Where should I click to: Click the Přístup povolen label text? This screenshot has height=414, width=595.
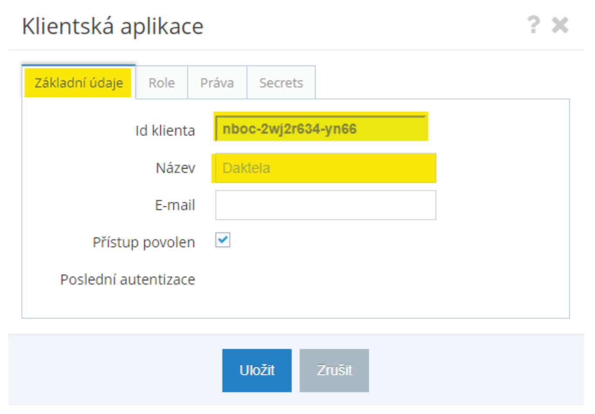point(143,242)
